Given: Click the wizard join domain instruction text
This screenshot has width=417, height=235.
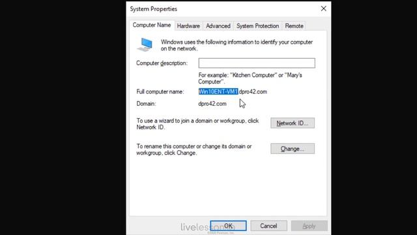Looking at the screenshot, I should 197,124.
